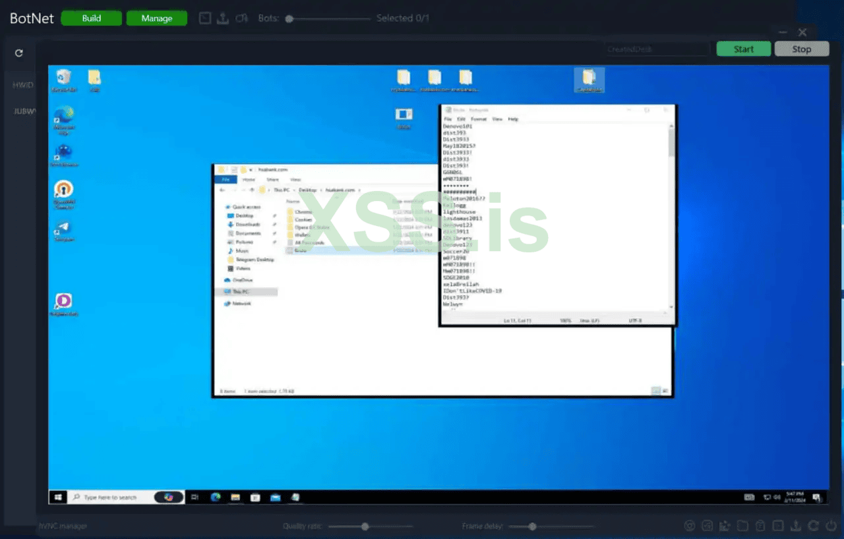
Task: Click the green Start button
Action: click(x=744, y=49)
